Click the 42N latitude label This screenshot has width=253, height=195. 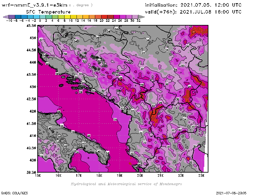(33, 111)
